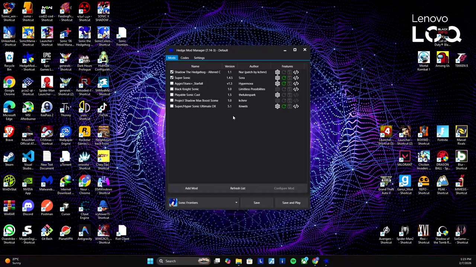Expand the Sonic Frontiers game dropdown
This screenshot has width=476, height=267.
[x=236, y=203]
